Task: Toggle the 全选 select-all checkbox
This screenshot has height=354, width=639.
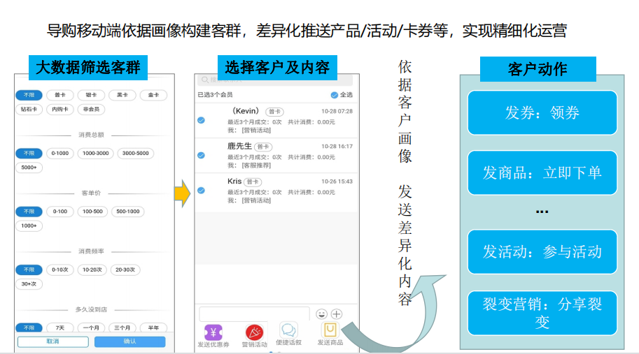Action: pyautogui.click(x=335, y=95)
